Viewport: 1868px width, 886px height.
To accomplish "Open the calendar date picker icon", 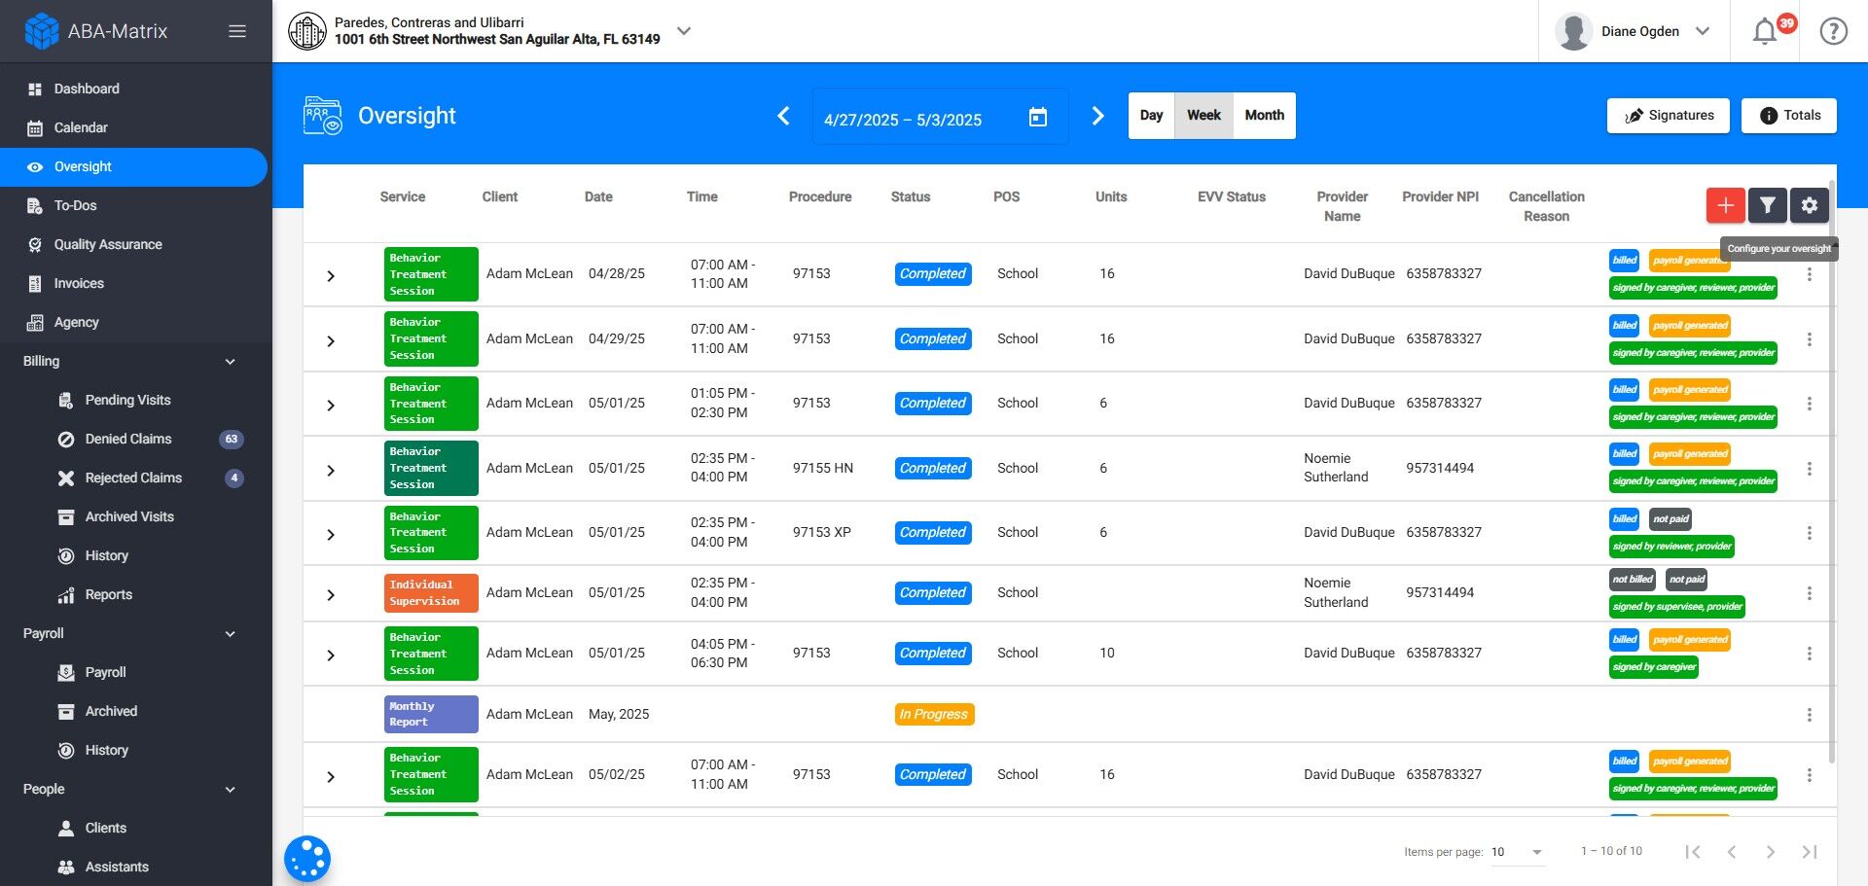I will click(1038, 118).
